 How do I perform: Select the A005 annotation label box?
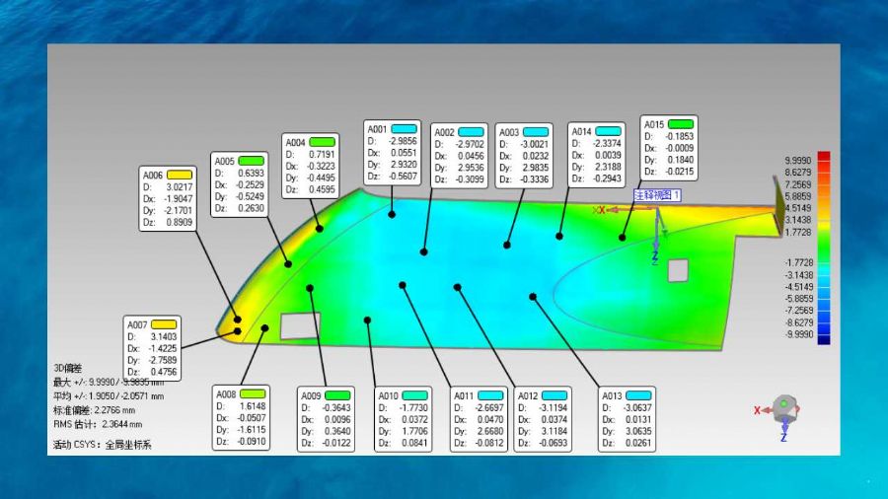239,184
